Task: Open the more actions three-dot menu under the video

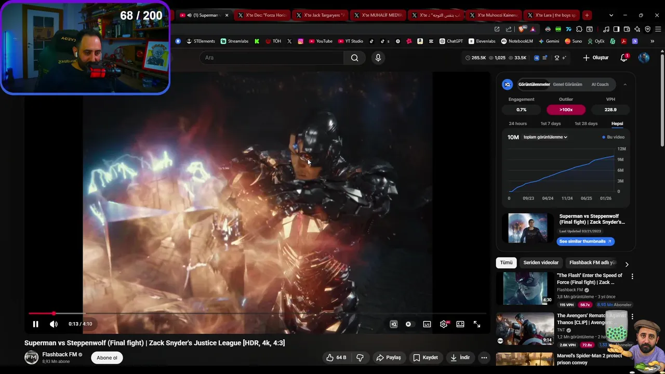Action: pyautogui.click(x=484, y=357)
